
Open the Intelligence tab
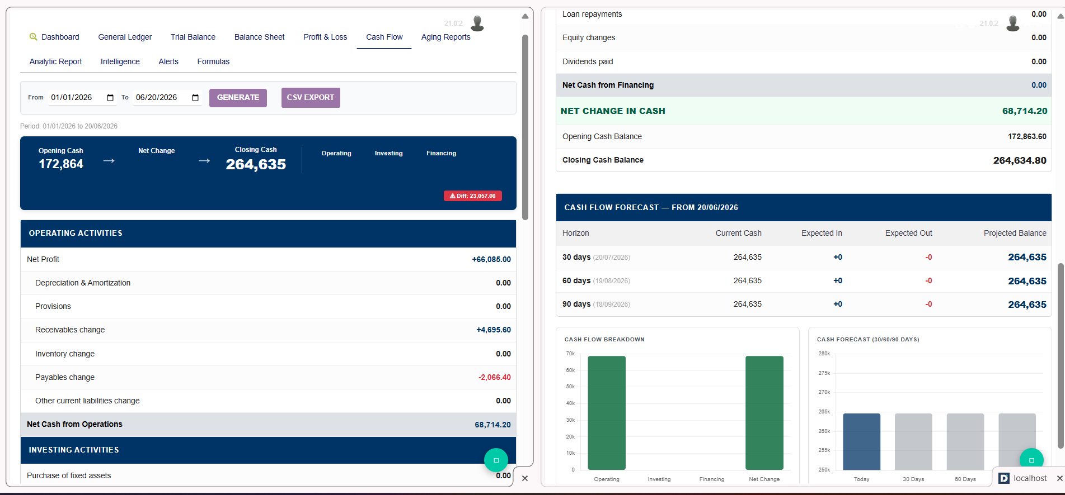click(120, 61)
